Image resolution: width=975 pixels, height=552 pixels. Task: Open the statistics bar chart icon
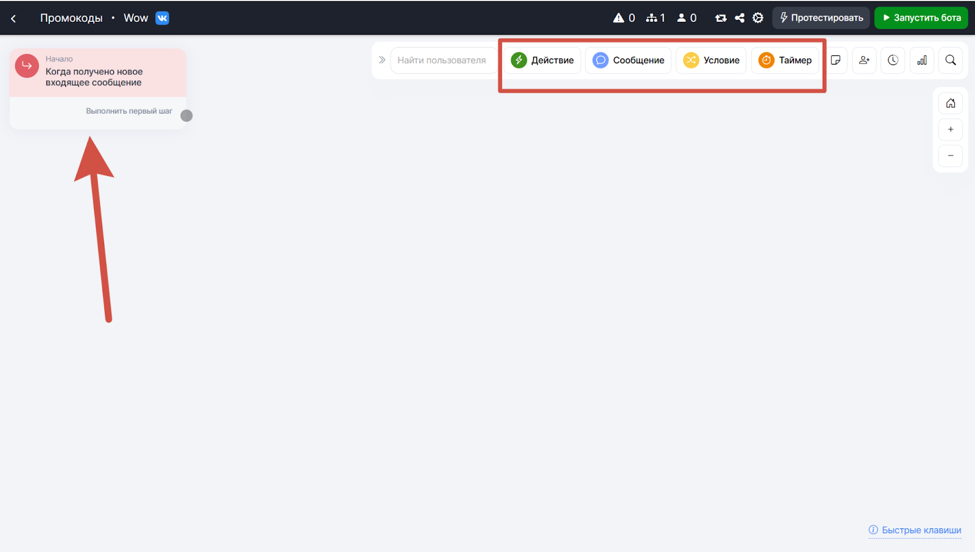tap(922, 60)
